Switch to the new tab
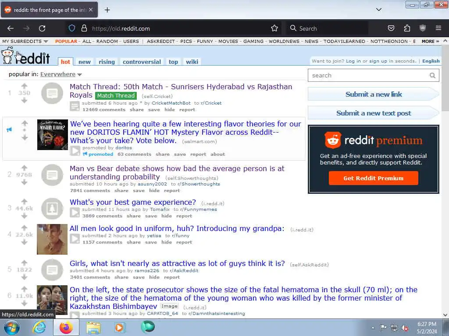The height and width of the screenshot is (336, 449). tap(85, 62)
